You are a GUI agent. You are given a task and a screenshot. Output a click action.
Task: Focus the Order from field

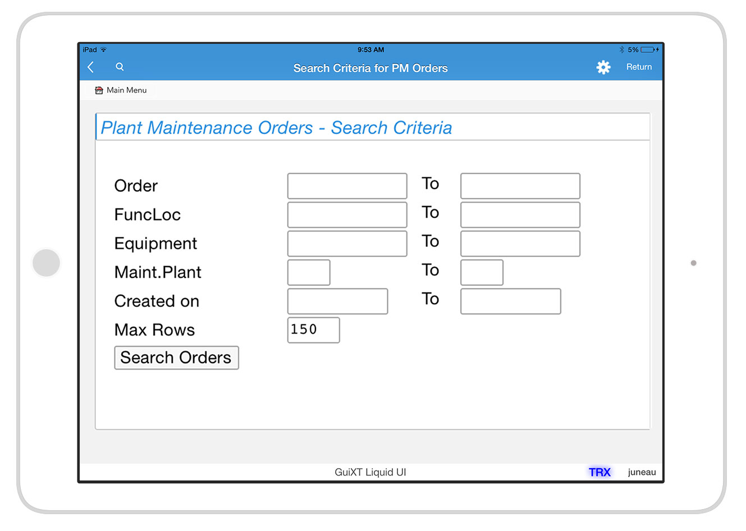click(347, 186)
